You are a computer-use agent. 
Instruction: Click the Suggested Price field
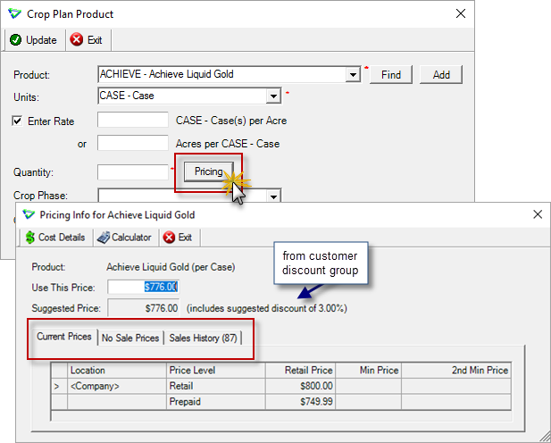click(144, 308)
